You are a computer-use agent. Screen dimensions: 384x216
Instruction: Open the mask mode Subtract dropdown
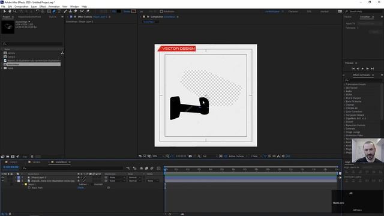[84, 184]
